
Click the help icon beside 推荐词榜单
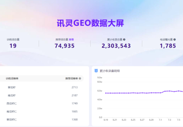click(80, 78)
